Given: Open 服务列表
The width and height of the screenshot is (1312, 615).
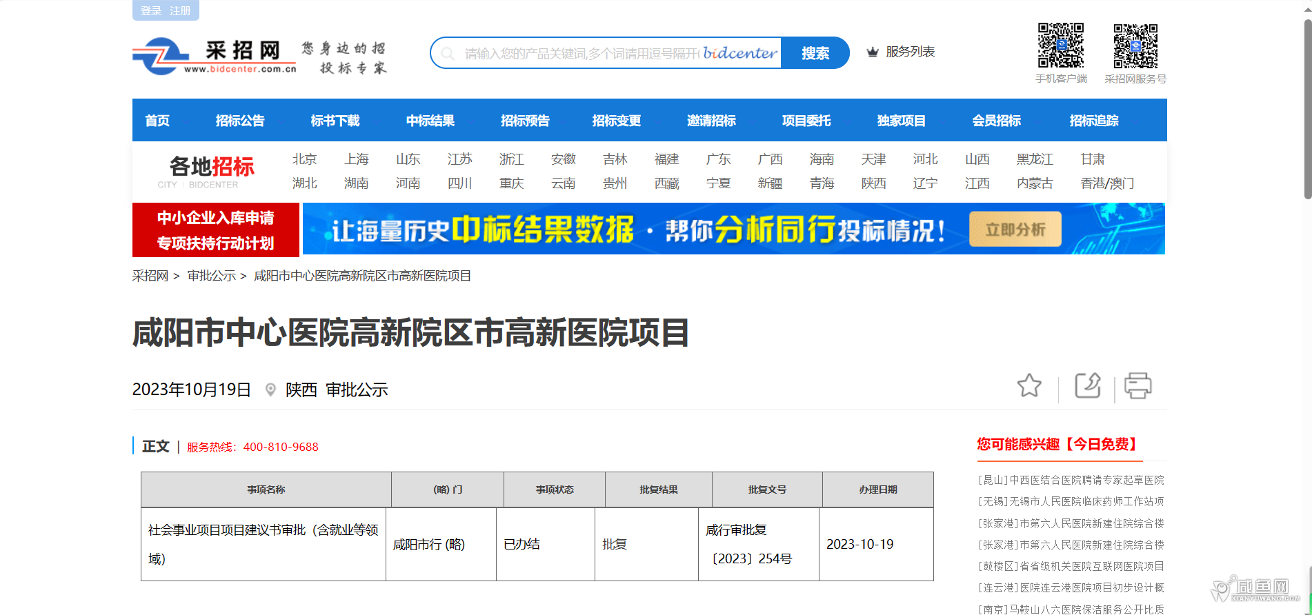Looking at the screenshot, I should click(911, 52).
